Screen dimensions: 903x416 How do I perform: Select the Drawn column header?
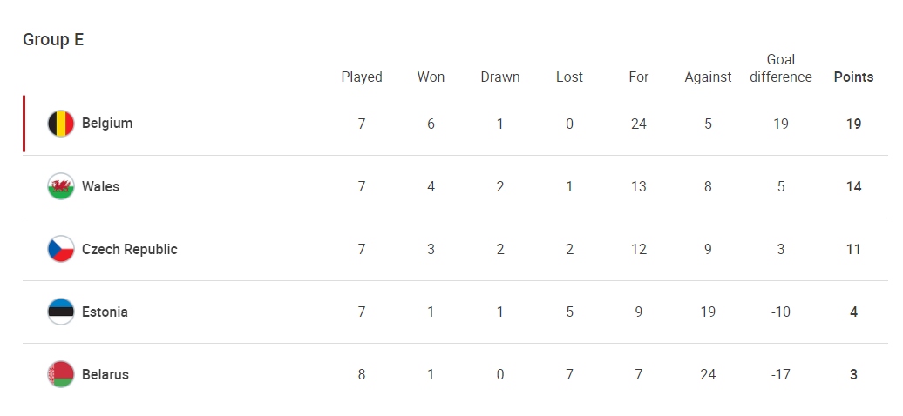(x=500, y=77)
